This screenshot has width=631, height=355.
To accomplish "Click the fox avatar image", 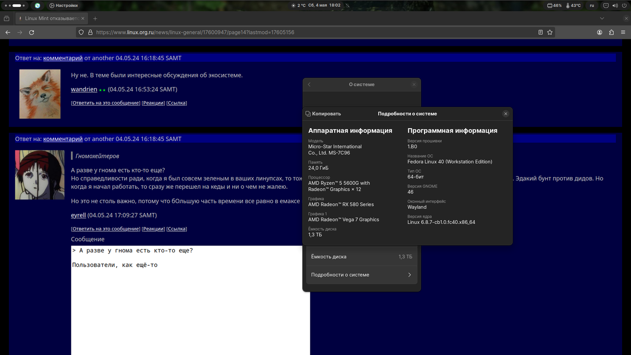I will 39,94.
